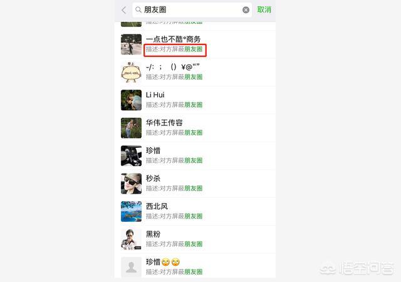Open contact 珍惜 with car avatar
The image size is (401, 282).
153,150
